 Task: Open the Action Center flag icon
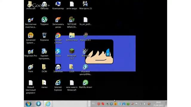137,104
